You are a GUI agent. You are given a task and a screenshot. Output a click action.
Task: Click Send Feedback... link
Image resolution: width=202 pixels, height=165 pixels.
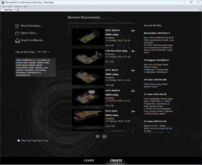[32, 40]
